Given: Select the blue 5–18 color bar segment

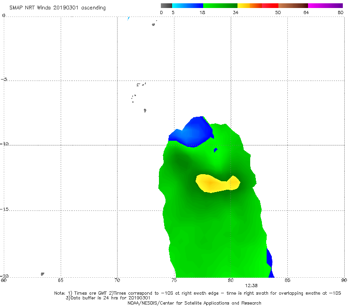Looking at the screenshot, I should coord(188,6).
